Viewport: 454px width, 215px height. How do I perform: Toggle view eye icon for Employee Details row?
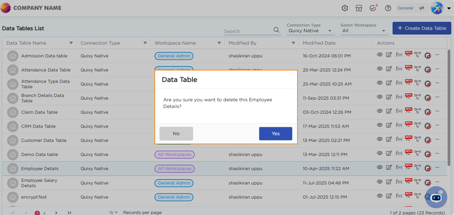tap(379, 167)
